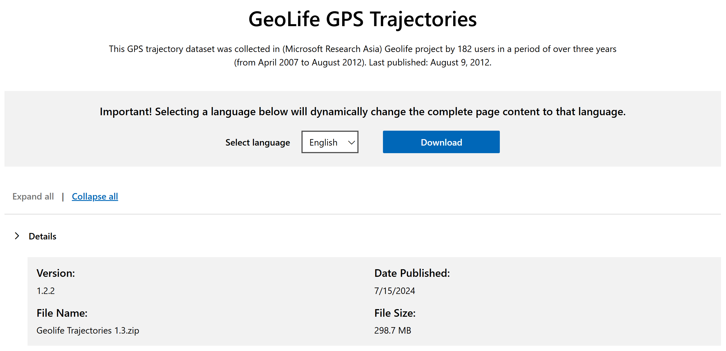The height and width of the screenshot is (351, 726).
Task: Click the File Name label
Action: click(62, 313)
